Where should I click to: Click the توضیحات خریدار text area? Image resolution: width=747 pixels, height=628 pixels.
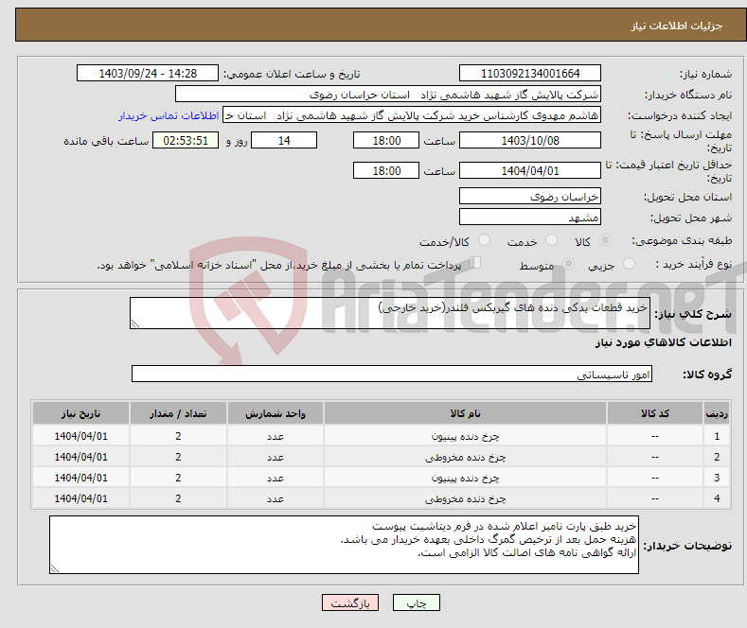click(344, 545)
